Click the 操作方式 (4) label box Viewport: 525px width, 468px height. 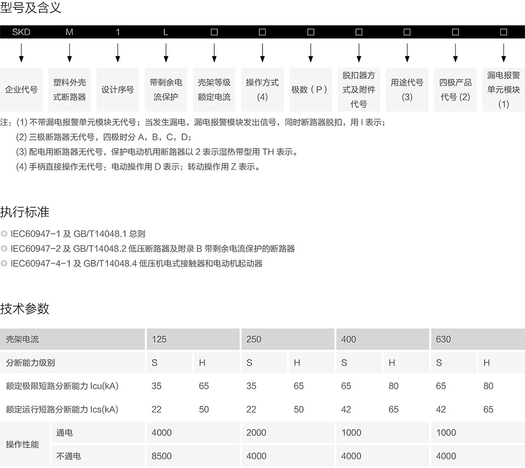pyautogui.click(x=262, y=89)
